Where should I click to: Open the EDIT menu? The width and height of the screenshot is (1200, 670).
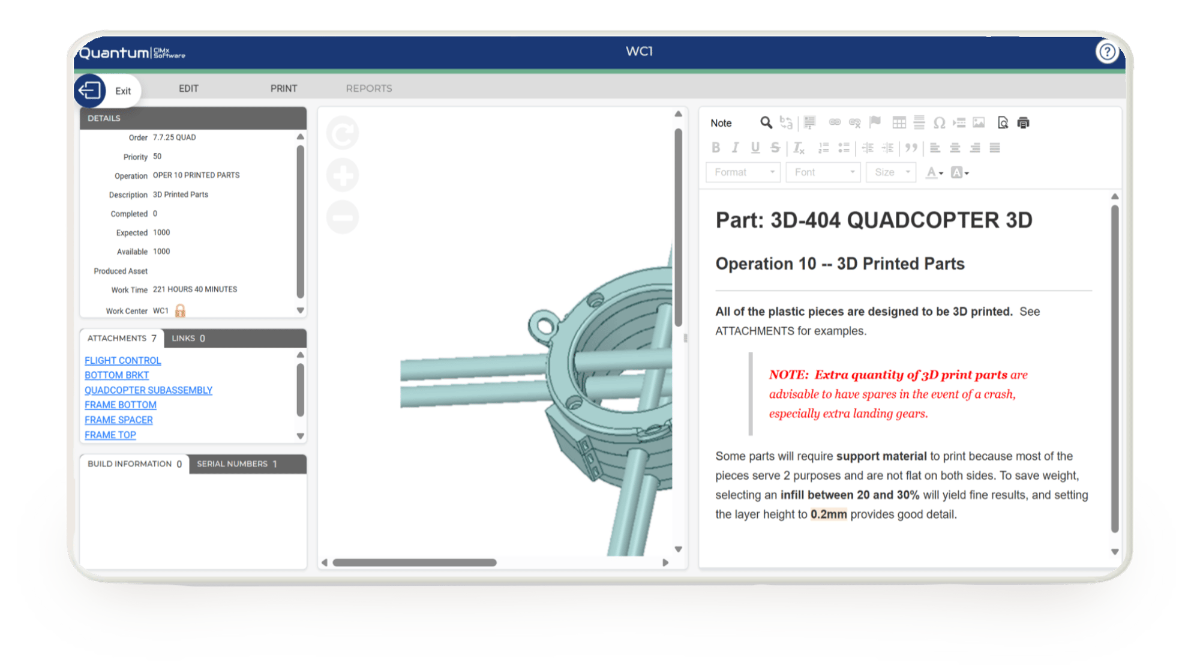[x=188, y=88]
